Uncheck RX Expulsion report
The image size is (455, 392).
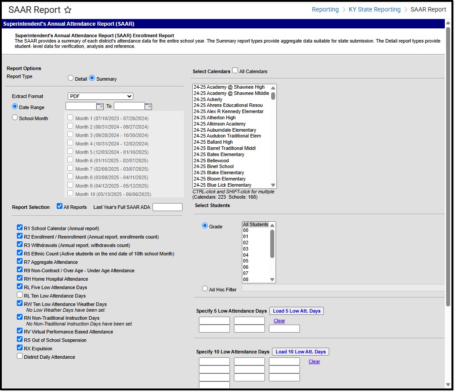pos(20,348)
